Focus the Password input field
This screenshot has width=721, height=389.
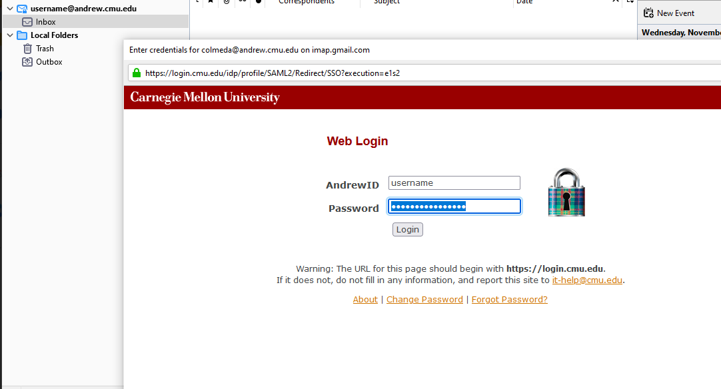coord(454,206)
